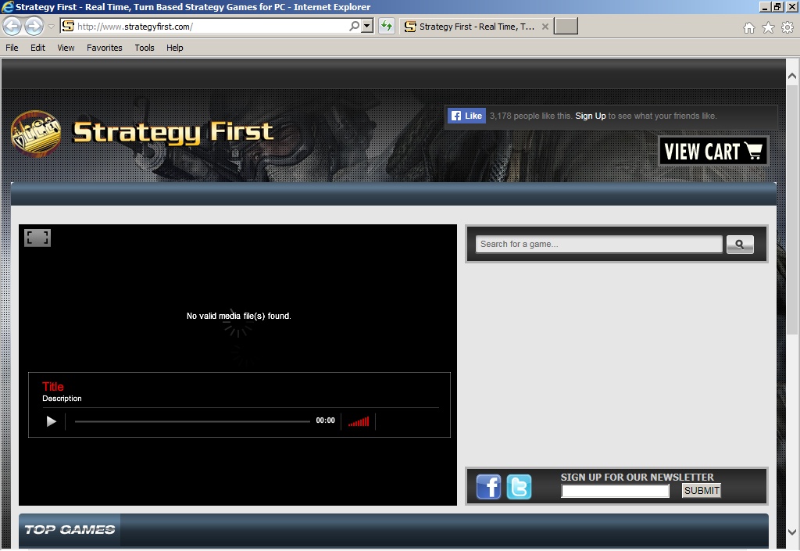Adjust the red volume bars control
The height and width of the screenshot is (551, 800).
359,422
